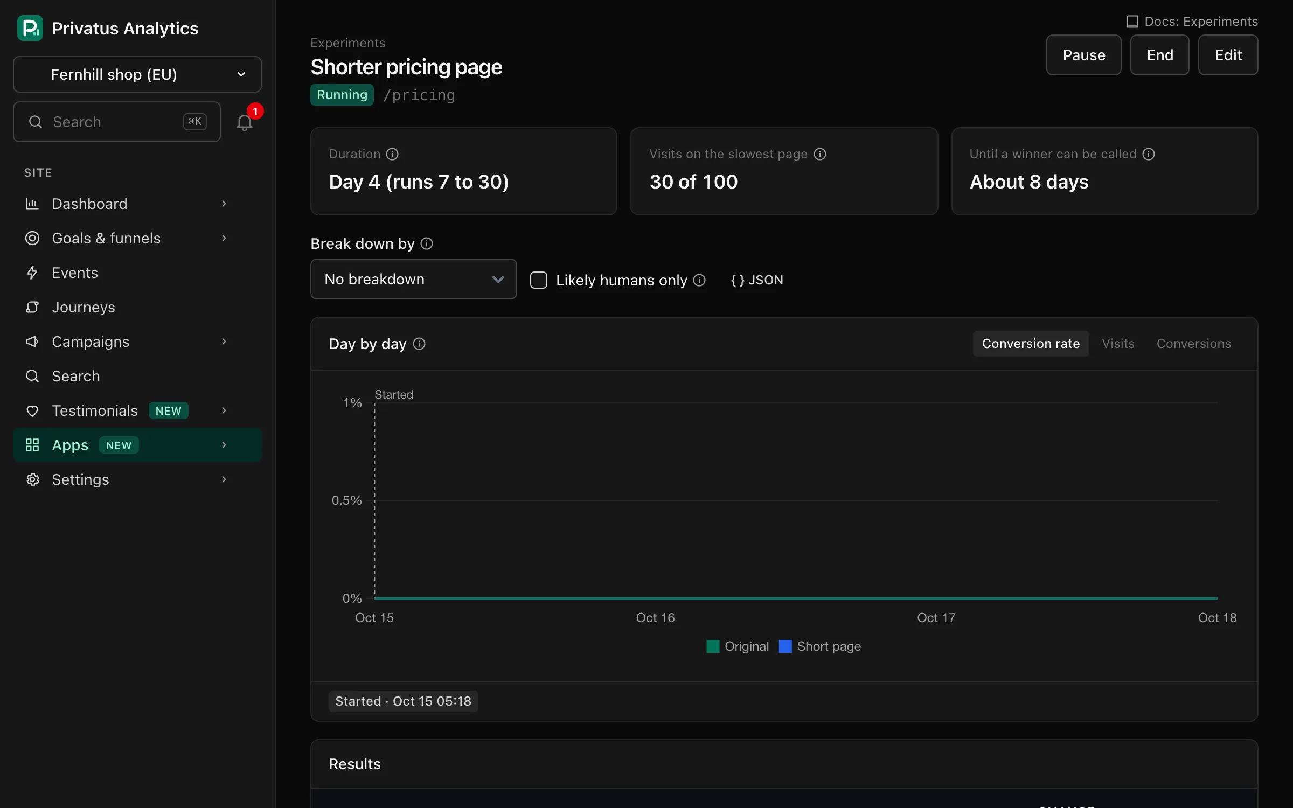1293x808 pixels.
Task: Click the Privatus Analytics logo icon
Action: tap(30, 28)
